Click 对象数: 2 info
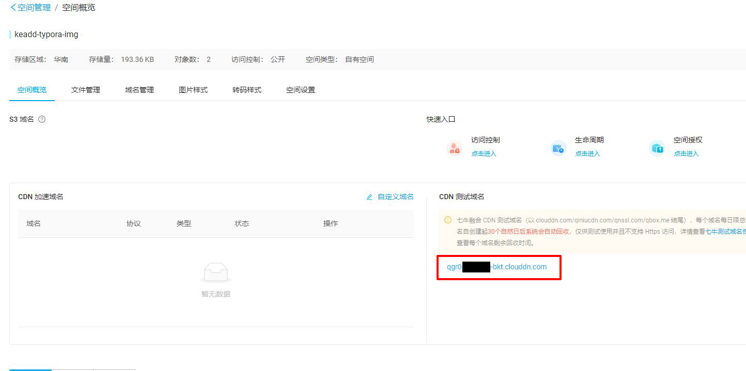The width and height of the screenshot is (746, 371). [x=193, y=59]
